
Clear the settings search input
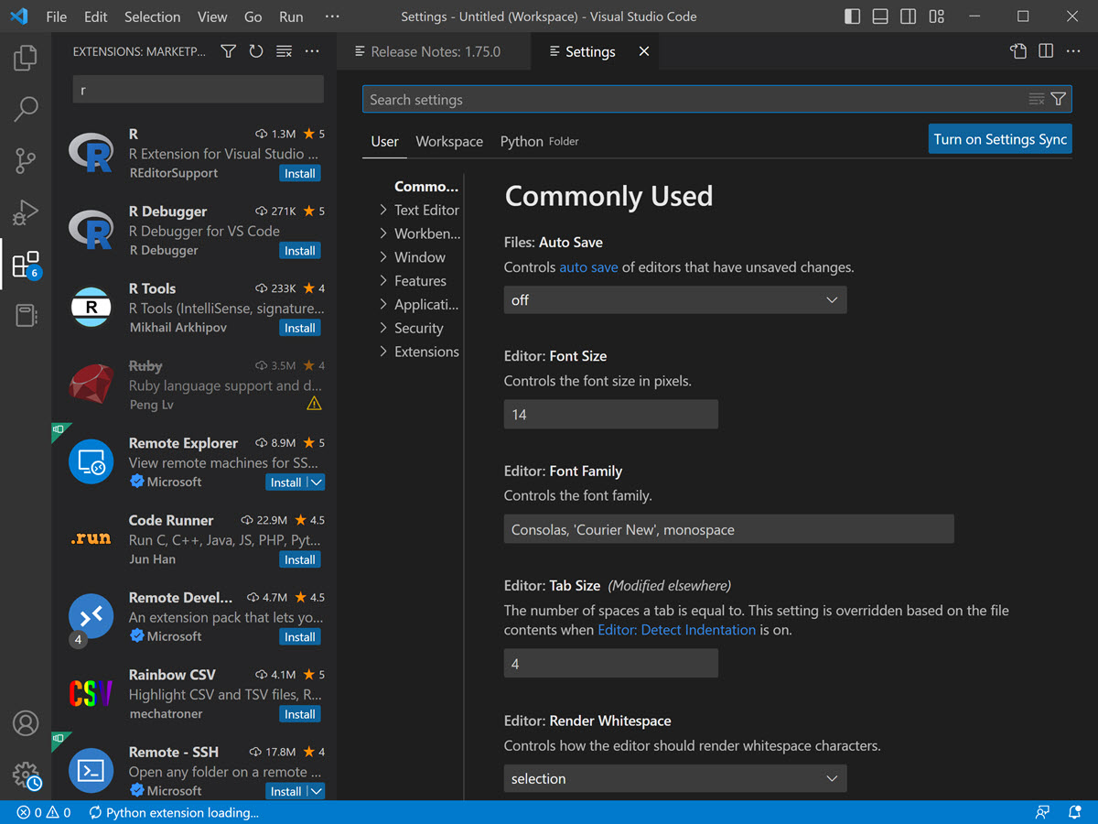1037,99
